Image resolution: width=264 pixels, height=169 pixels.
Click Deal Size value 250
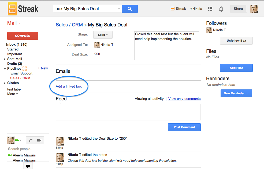tap(97, 54)
